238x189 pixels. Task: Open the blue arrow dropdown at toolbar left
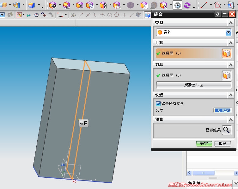(3, 15)
